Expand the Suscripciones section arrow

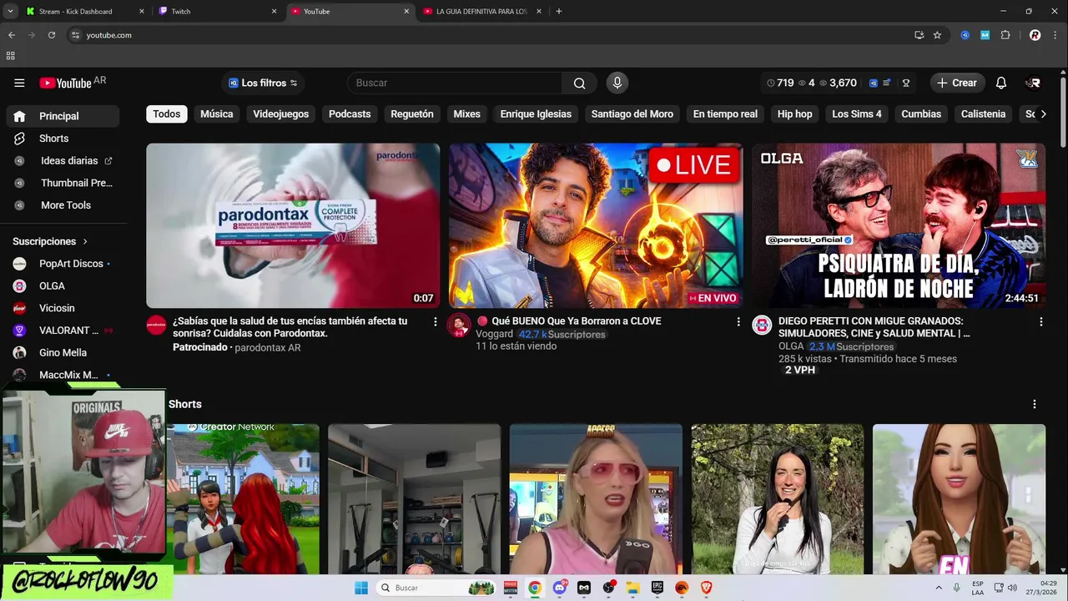point(85,241)
